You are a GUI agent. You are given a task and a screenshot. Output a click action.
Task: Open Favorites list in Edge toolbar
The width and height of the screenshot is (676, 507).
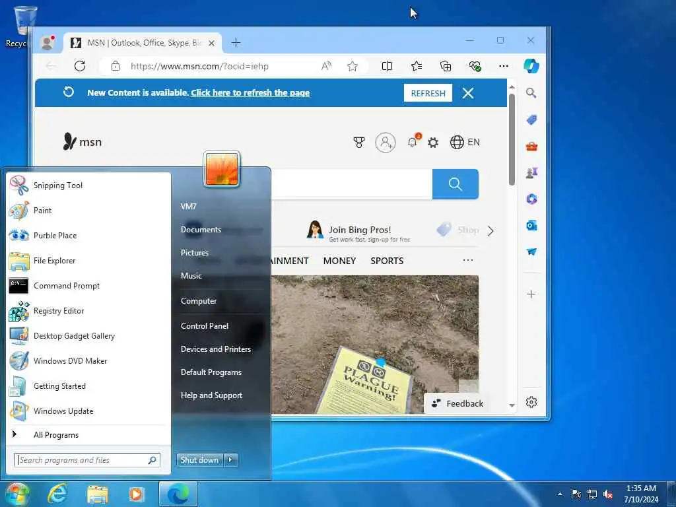pos(417,66)
